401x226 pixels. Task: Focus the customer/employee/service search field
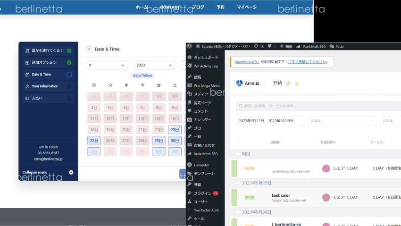click(x=318, y=106)
